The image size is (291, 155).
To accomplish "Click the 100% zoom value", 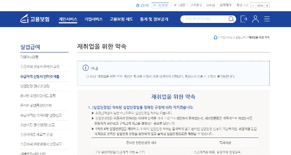I will coord(260,5).
